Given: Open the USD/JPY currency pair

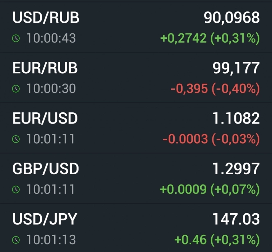Looking at the screenshot, I should tap(45, 219).
